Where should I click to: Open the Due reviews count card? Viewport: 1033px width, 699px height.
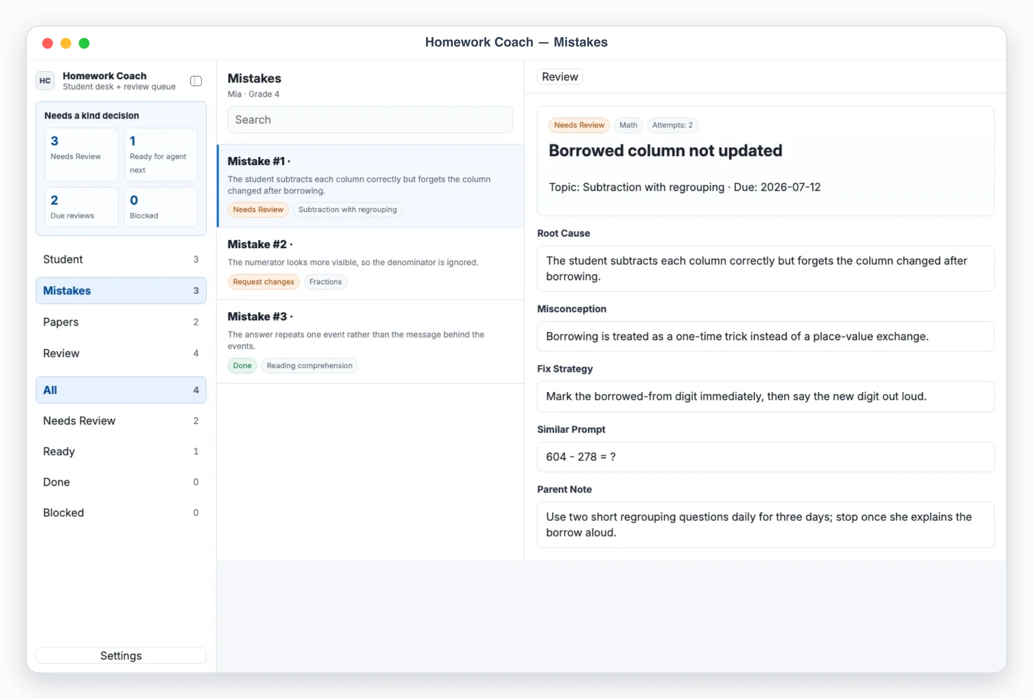81,207
